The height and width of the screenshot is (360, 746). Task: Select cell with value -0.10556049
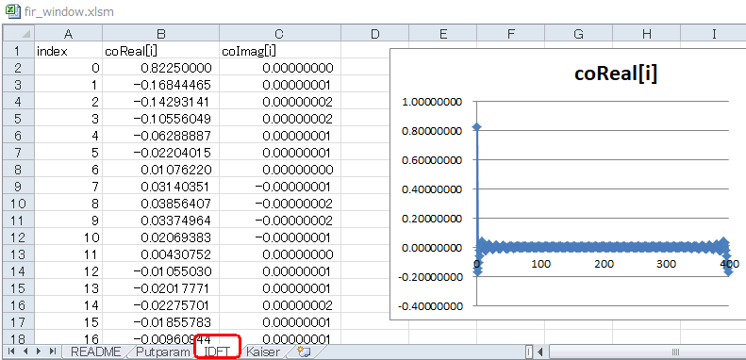pos(161,119)
